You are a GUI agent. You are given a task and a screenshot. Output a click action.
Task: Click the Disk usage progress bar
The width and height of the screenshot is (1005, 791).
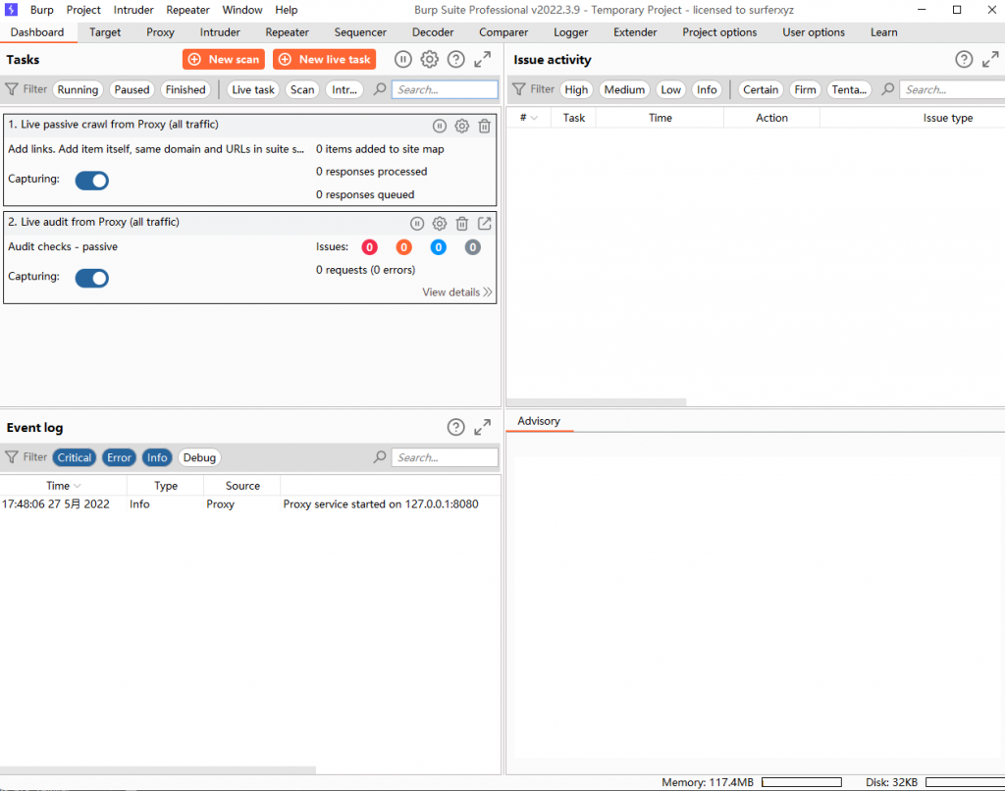click(966, 782)
